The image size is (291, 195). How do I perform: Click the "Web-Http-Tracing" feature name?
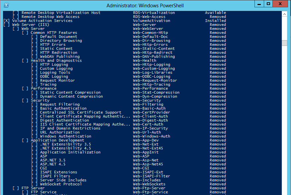click(x=152, y=84)
